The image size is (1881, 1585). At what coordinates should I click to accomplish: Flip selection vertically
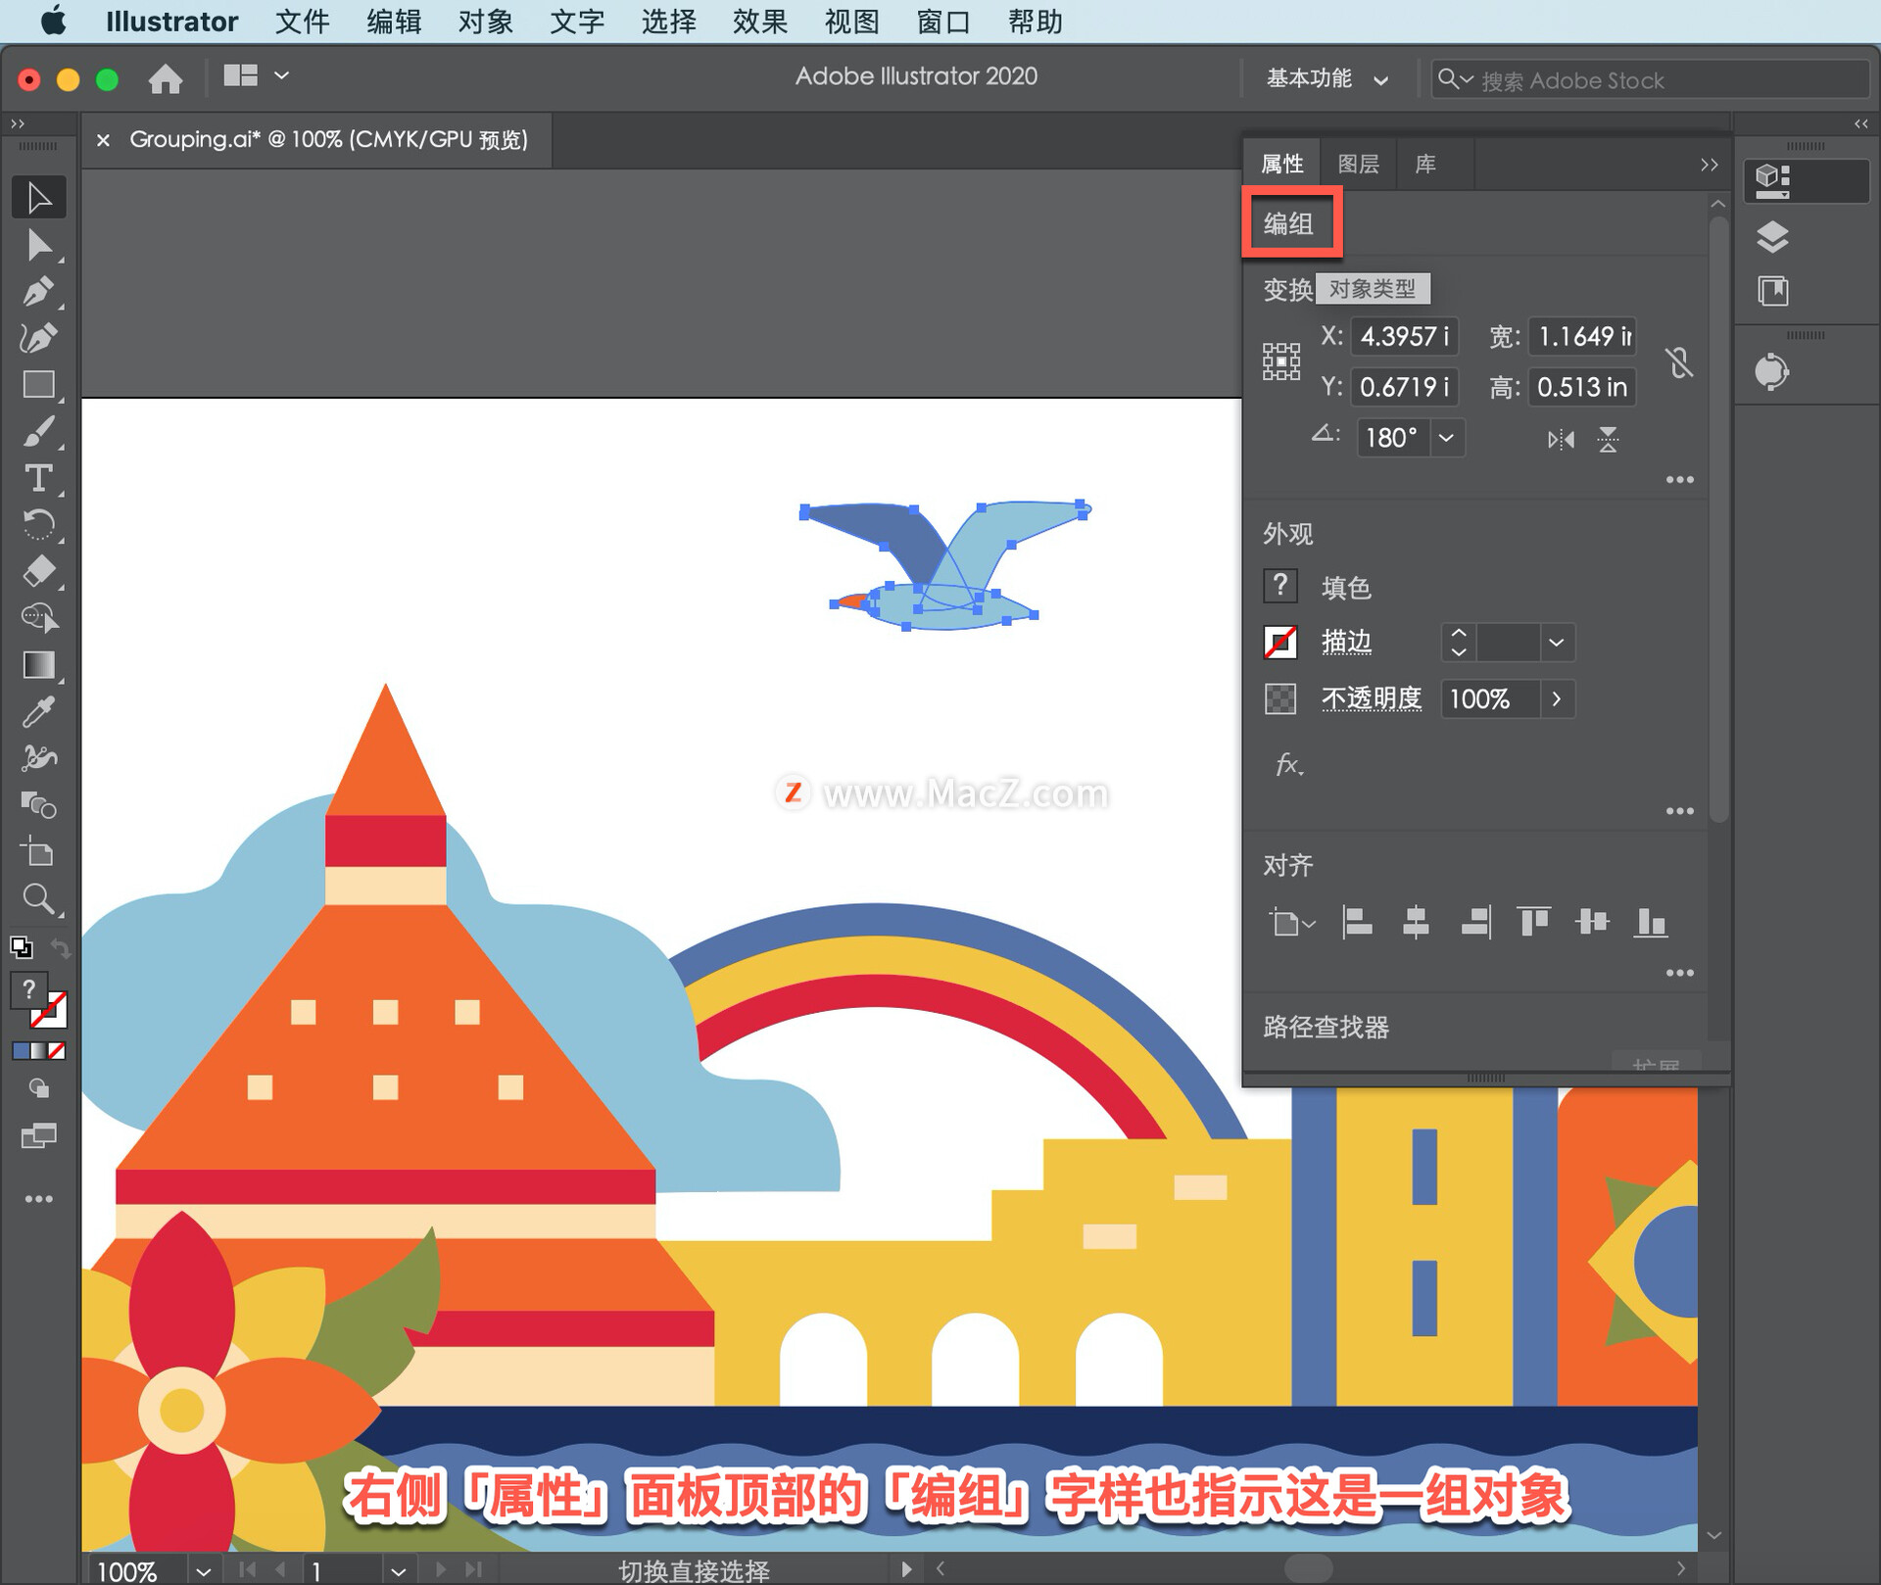pyautogui.click(x=1608, y=440)
